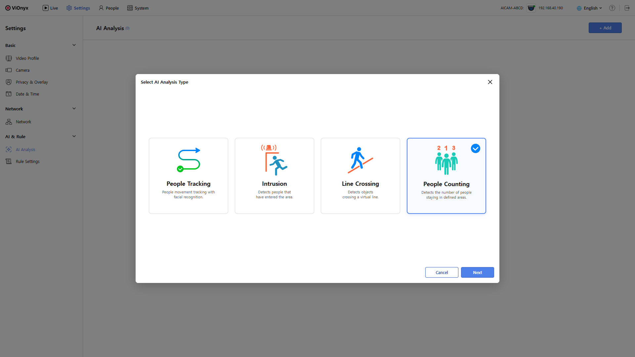
Task: Click the People Counting blue checkmark
Action: coord(476,148)
